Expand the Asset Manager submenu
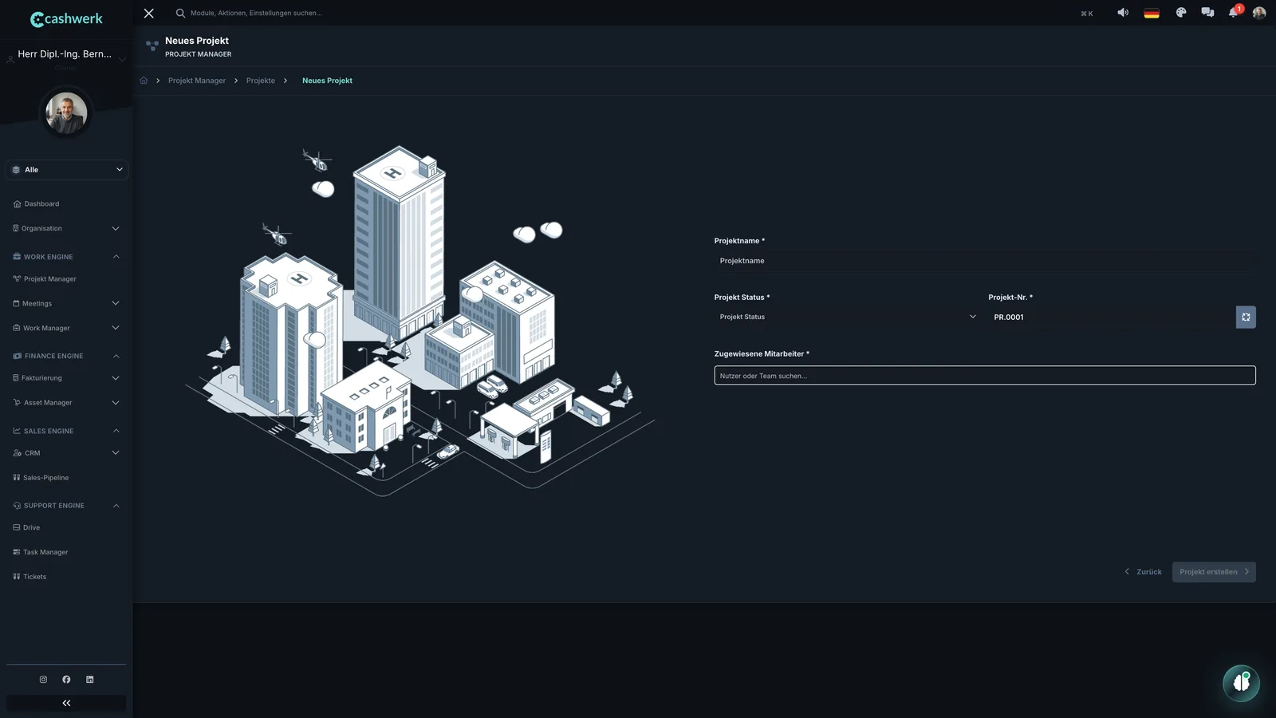 [66, 403]
